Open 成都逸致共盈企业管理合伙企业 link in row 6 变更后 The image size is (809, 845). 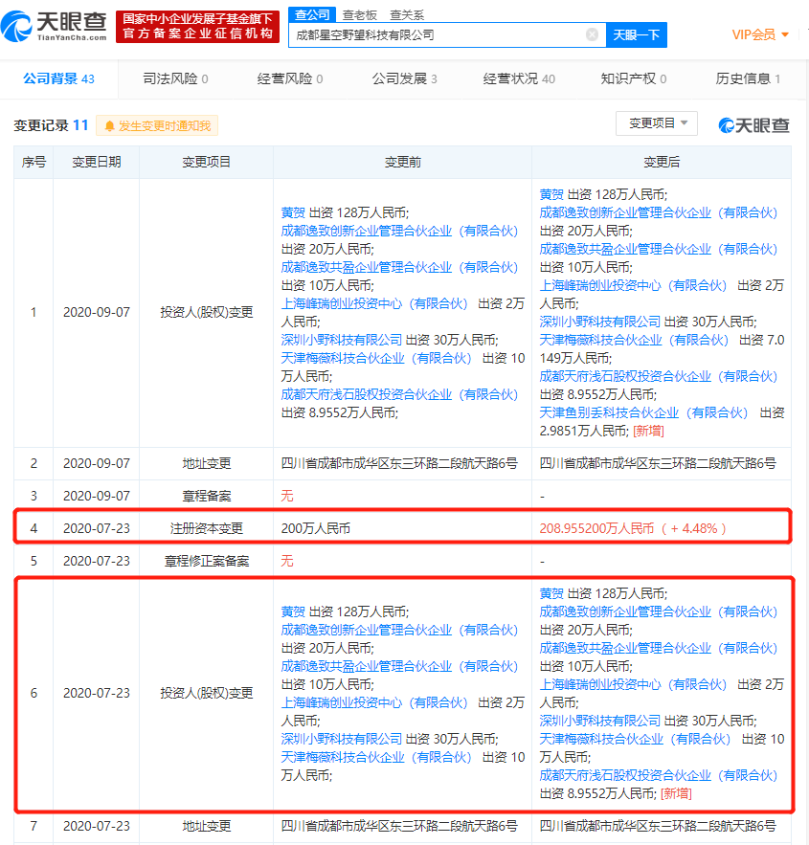click(658, 648)
